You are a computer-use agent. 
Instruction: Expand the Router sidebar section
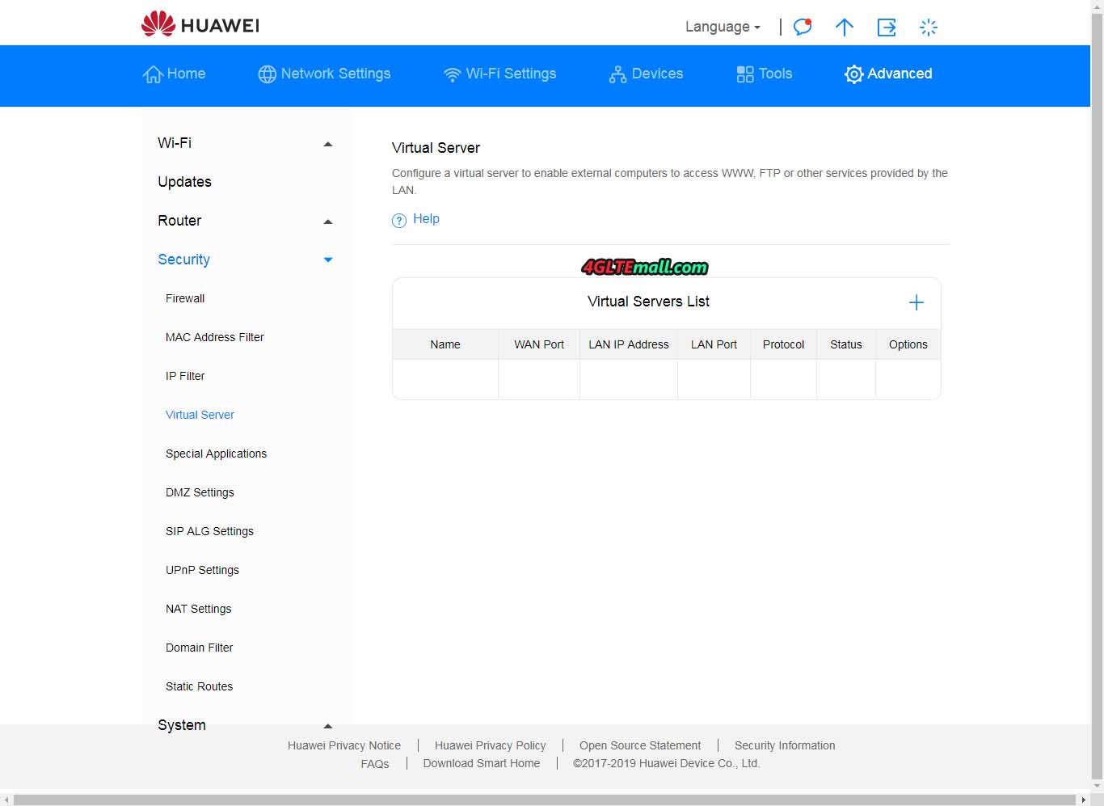pos(327,222)
